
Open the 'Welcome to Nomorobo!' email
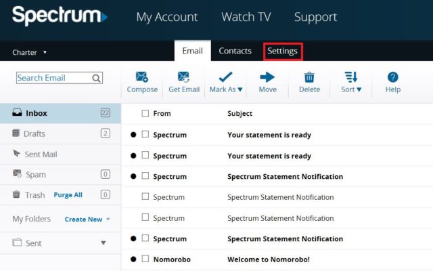(x=269, y=259)
